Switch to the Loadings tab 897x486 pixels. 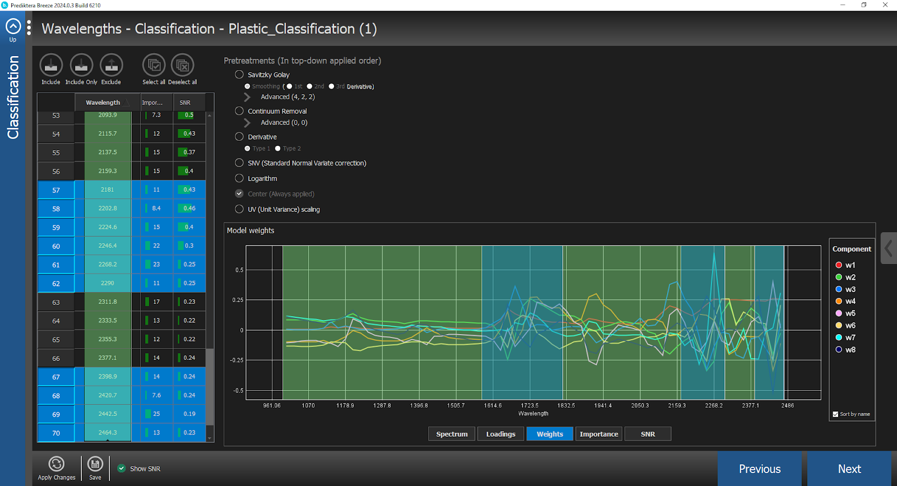coord(501,434)
